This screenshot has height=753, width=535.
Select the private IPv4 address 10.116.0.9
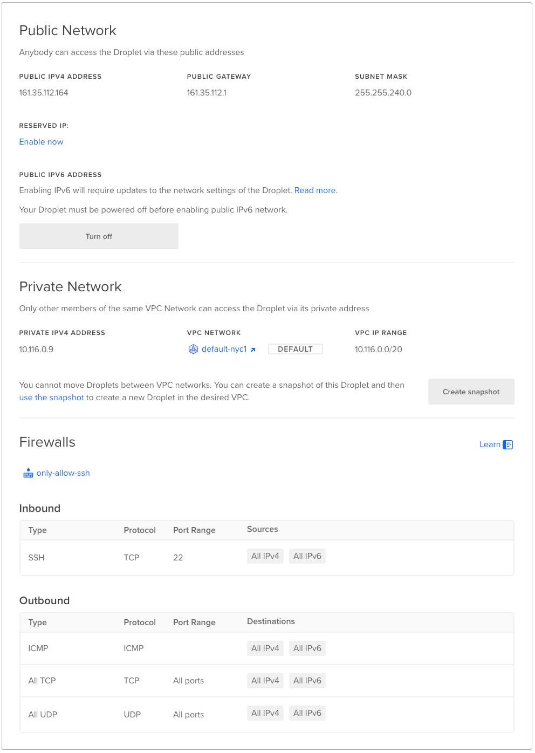click(x=36, y=350)
